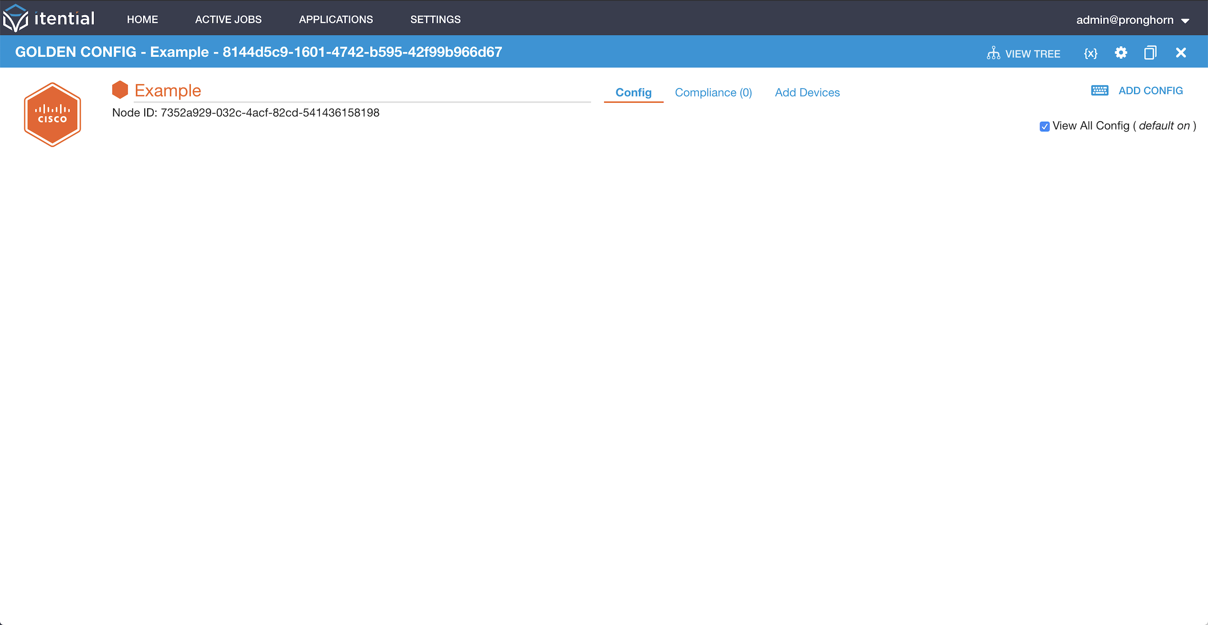The width and height of the screenshot is (1208, 625).
Task: Click the ADD CONFIG button
Action: [x=1137, y=91]
